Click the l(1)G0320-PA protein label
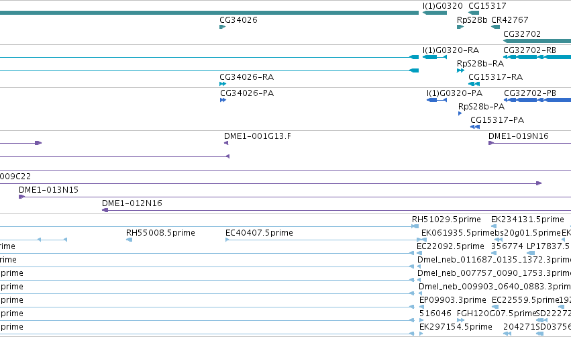 tap(454, 93)
